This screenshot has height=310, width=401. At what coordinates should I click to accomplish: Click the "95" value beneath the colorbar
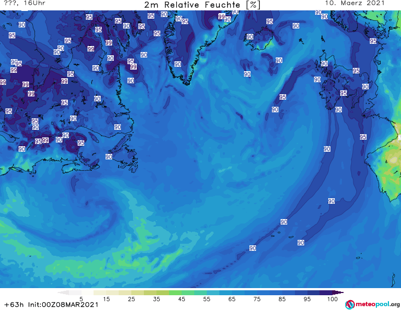coord(307,298)
